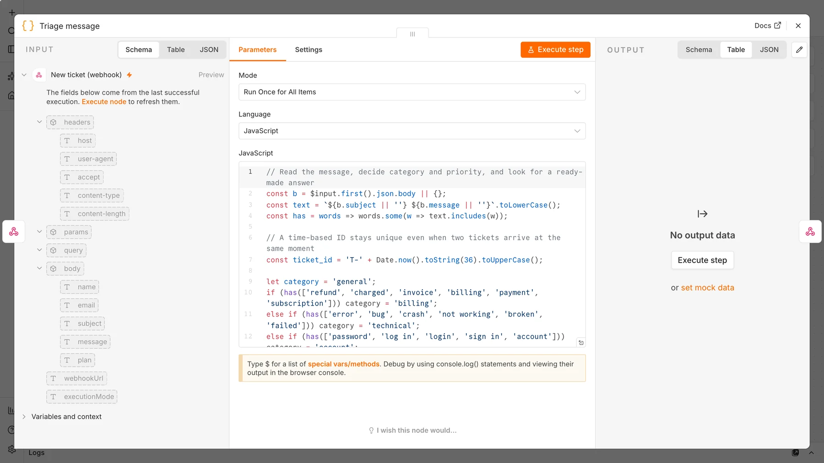The width and height of the screenshot is (824, 463).
Task: Collapse the body tree node
Action: coord(39,268)
